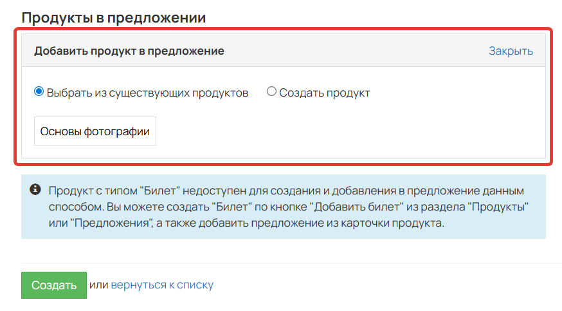Click the horizontal divider above the 'Создать' button

pyautogui.click(x=291, y=263)
